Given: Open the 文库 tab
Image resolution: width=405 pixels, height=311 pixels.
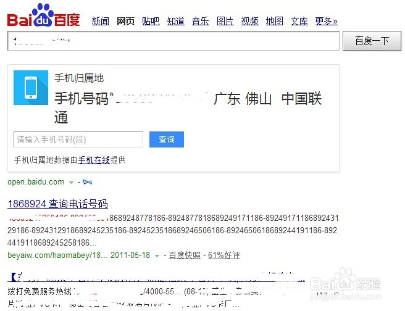Looking at the screenshot, I should point(299,21).
